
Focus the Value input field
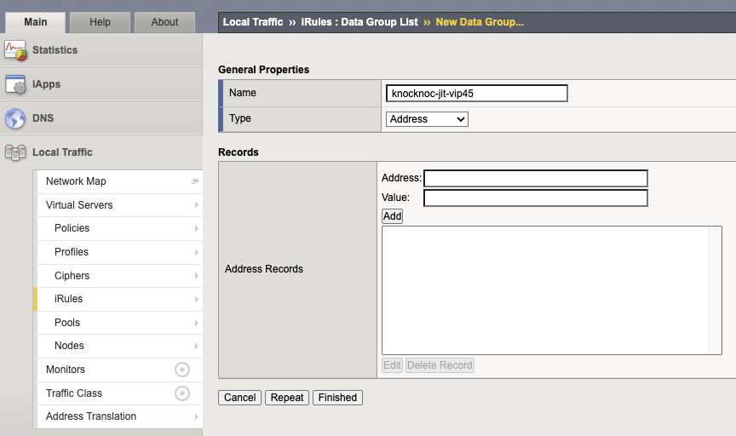536,198
